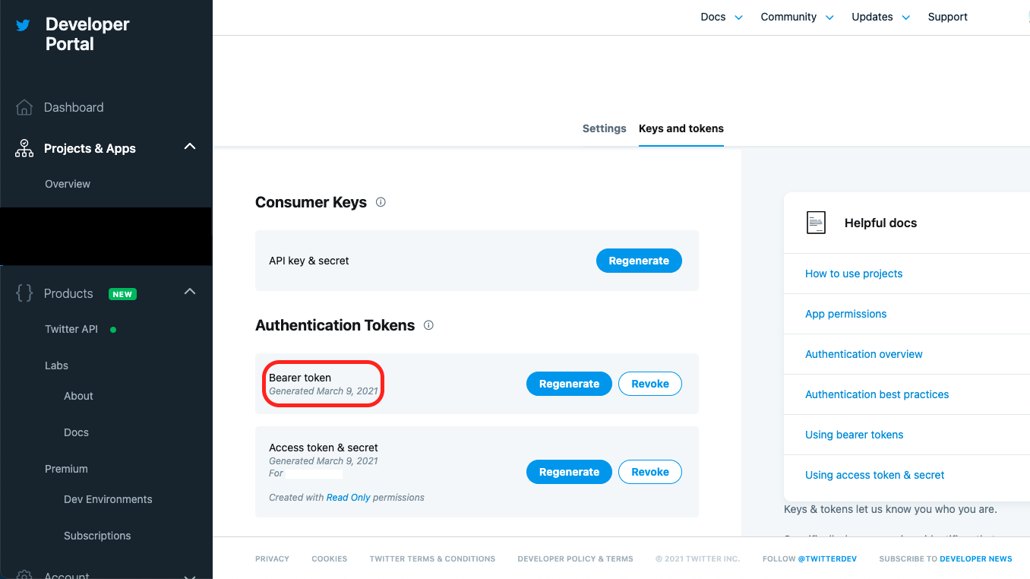Open the Docs dropdown menu
1030x579 pixels.
(721, 17)
